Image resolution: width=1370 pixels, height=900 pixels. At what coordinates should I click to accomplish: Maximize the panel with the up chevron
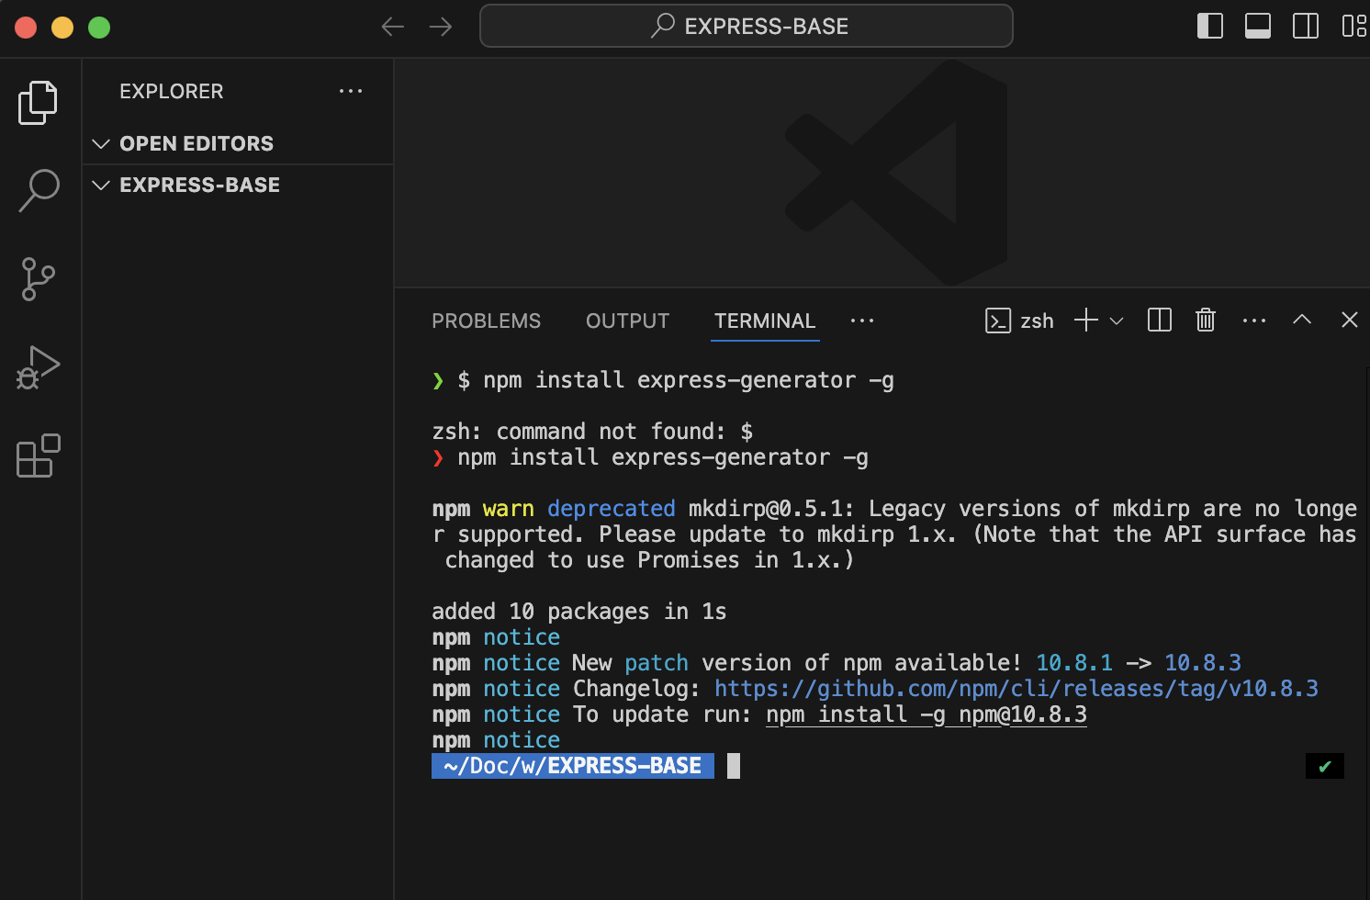click(x=1302, y=320)
